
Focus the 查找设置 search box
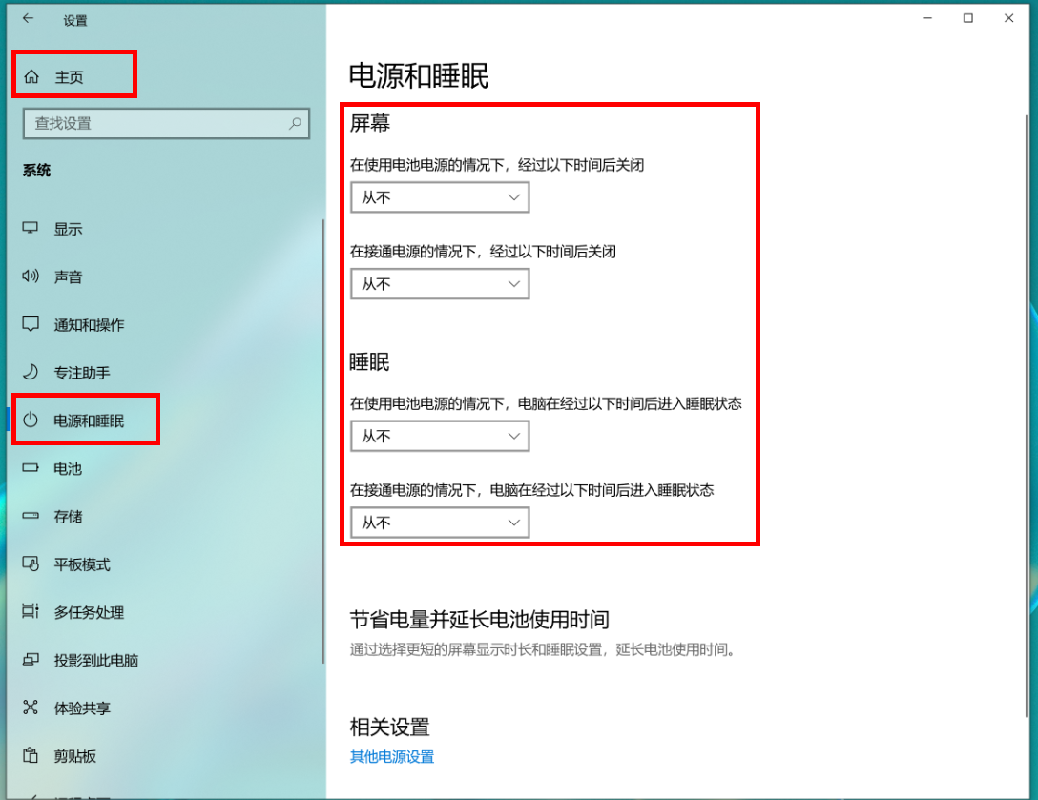[x=153, y=123]
